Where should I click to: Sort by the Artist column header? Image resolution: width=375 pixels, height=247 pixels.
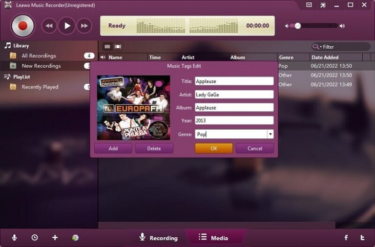204,57
